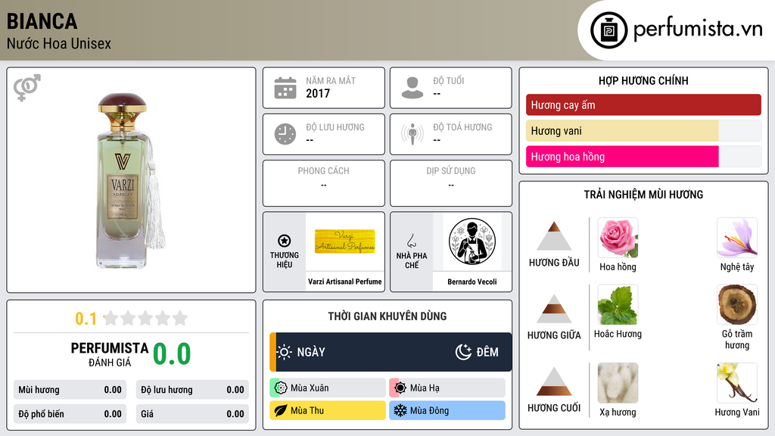Select the Hương Vani vanilla note image
This screenshot has height=436, width=775.
tap(737, 383)
